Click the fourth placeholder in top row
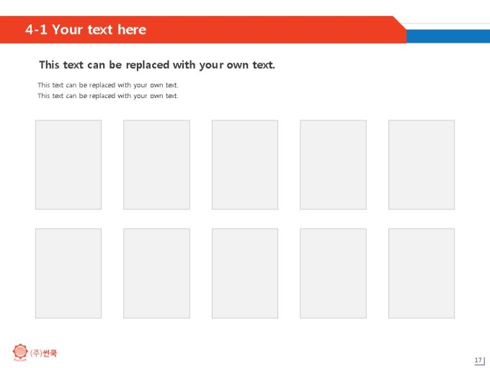The width and height of the screenshot is (490, 368). pyautogui.click(x=333, y=165)
